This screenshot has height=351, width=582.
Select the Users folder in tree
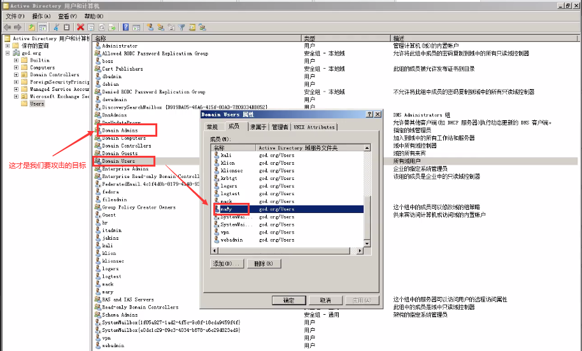(x=37, y=104)
